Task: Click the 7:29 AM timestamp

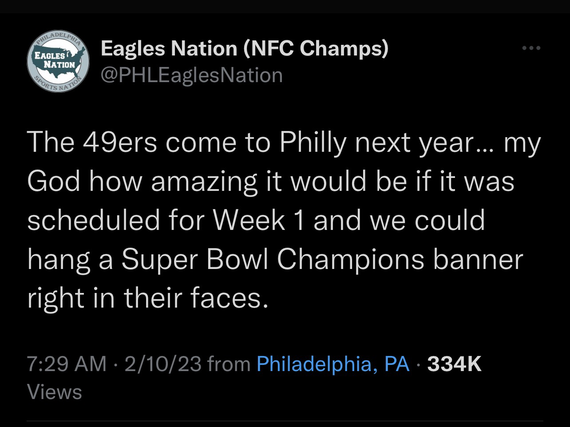Action: [x=67, y=364]
